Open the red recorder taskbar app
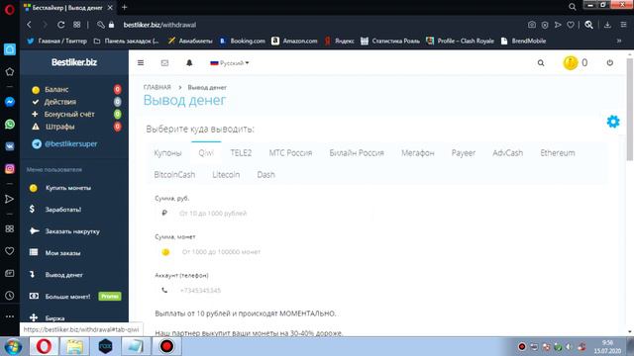The image size is (634, 356). pos(166,346)
